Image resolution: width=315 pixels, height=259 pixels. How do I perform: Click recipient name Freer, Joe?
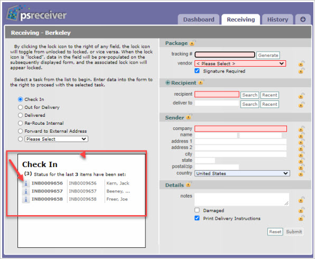click(117, 199)
